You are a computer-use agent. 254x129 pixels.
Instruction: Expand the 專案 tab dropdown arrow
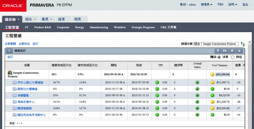coord(51,19)
